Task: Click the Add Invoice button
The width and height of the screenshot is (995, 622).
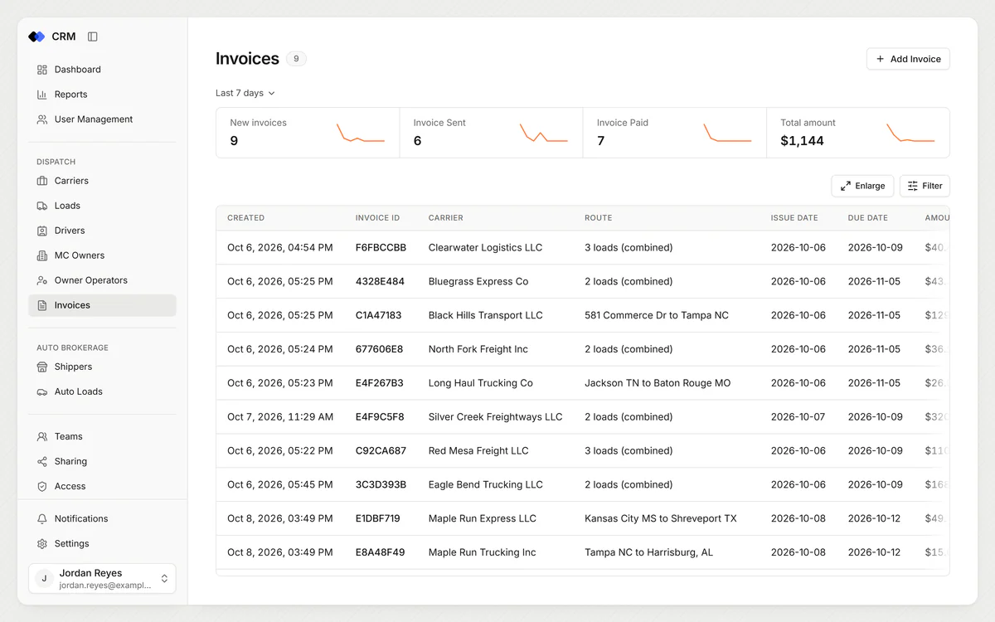Action: [x=908, y=59]
